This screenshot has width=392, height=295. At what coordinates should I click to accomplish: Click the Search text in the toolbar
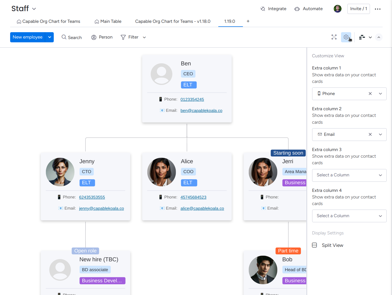75,38
